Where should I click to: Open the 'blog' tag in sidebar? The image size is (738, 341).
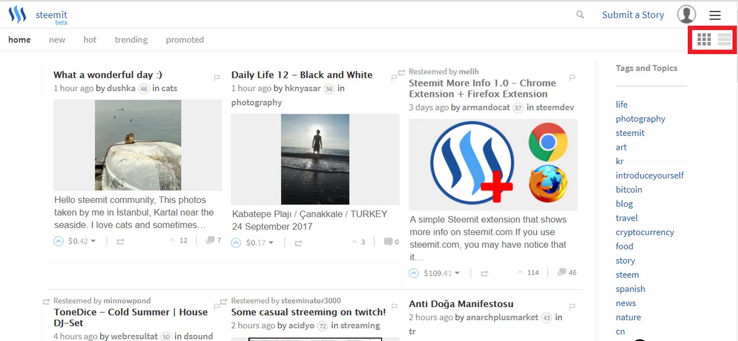pyautogui.click(x=624, y=203)
